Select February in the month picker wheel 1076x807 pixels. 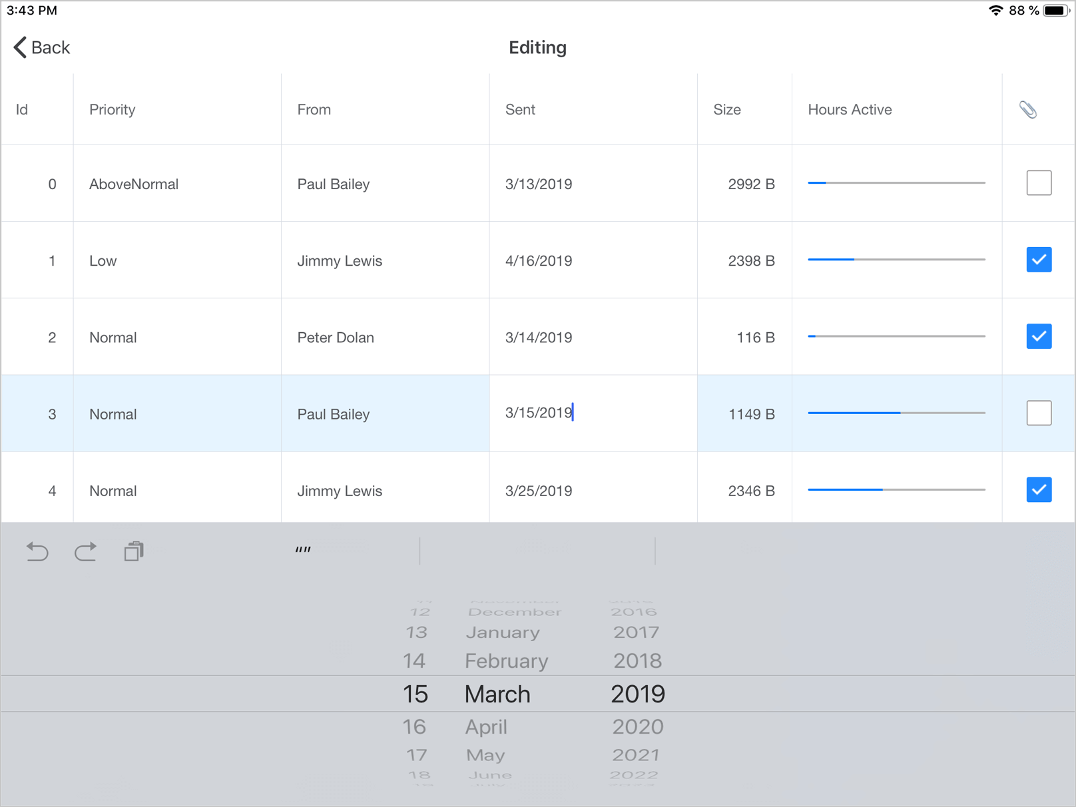(x=506, y=661)
